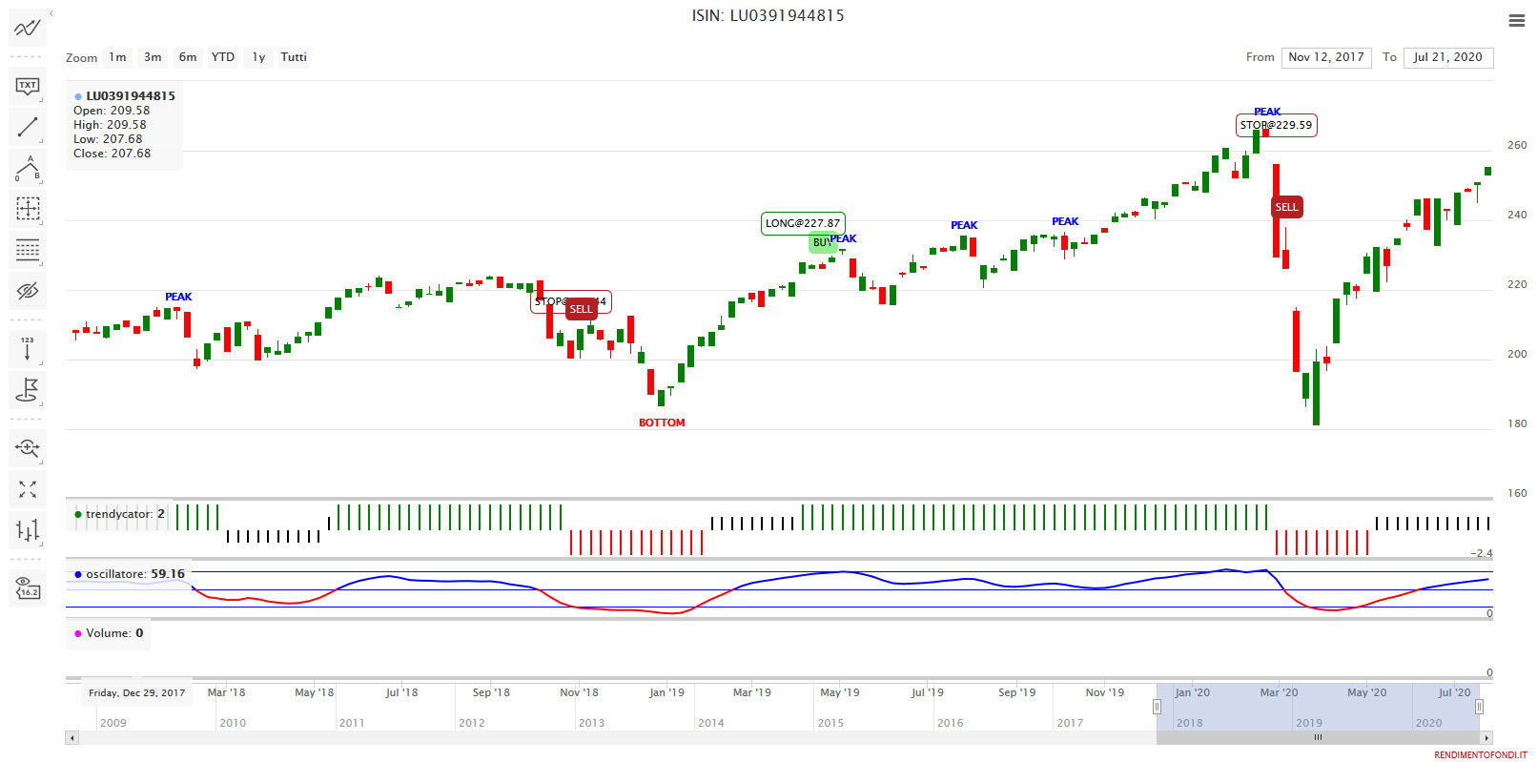Viewport: 1537px width, 762px height.
Task: Click the Tutti zoom button
Action: click(x=294, y=57)
